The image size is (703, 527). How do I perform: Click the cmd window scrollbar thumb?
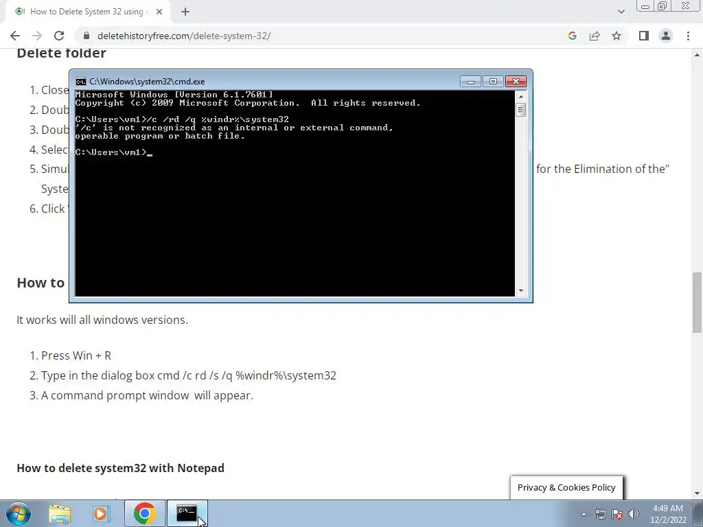pyautogui.click(x=520, y=110)
